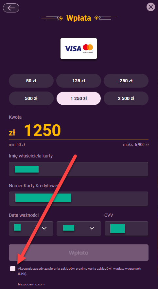Screen dimensions: 158x289
Task: Open the expiry month dropdown
Action: [31, 229]
